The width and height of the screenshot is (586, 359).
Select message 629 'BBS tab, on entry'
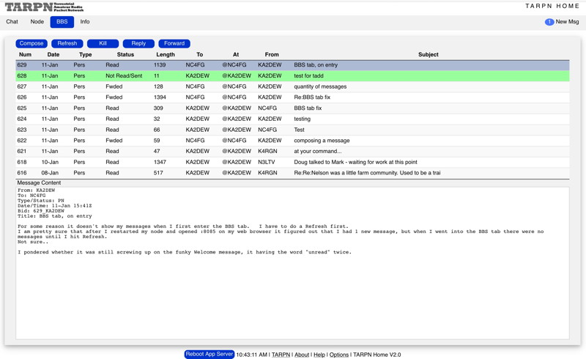point(292,65)
